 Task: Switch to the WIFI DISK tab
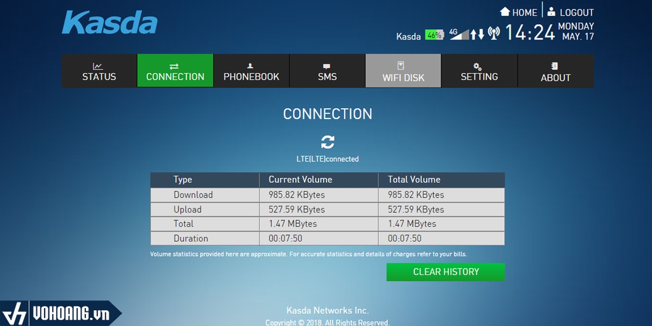tap(403, 71)
